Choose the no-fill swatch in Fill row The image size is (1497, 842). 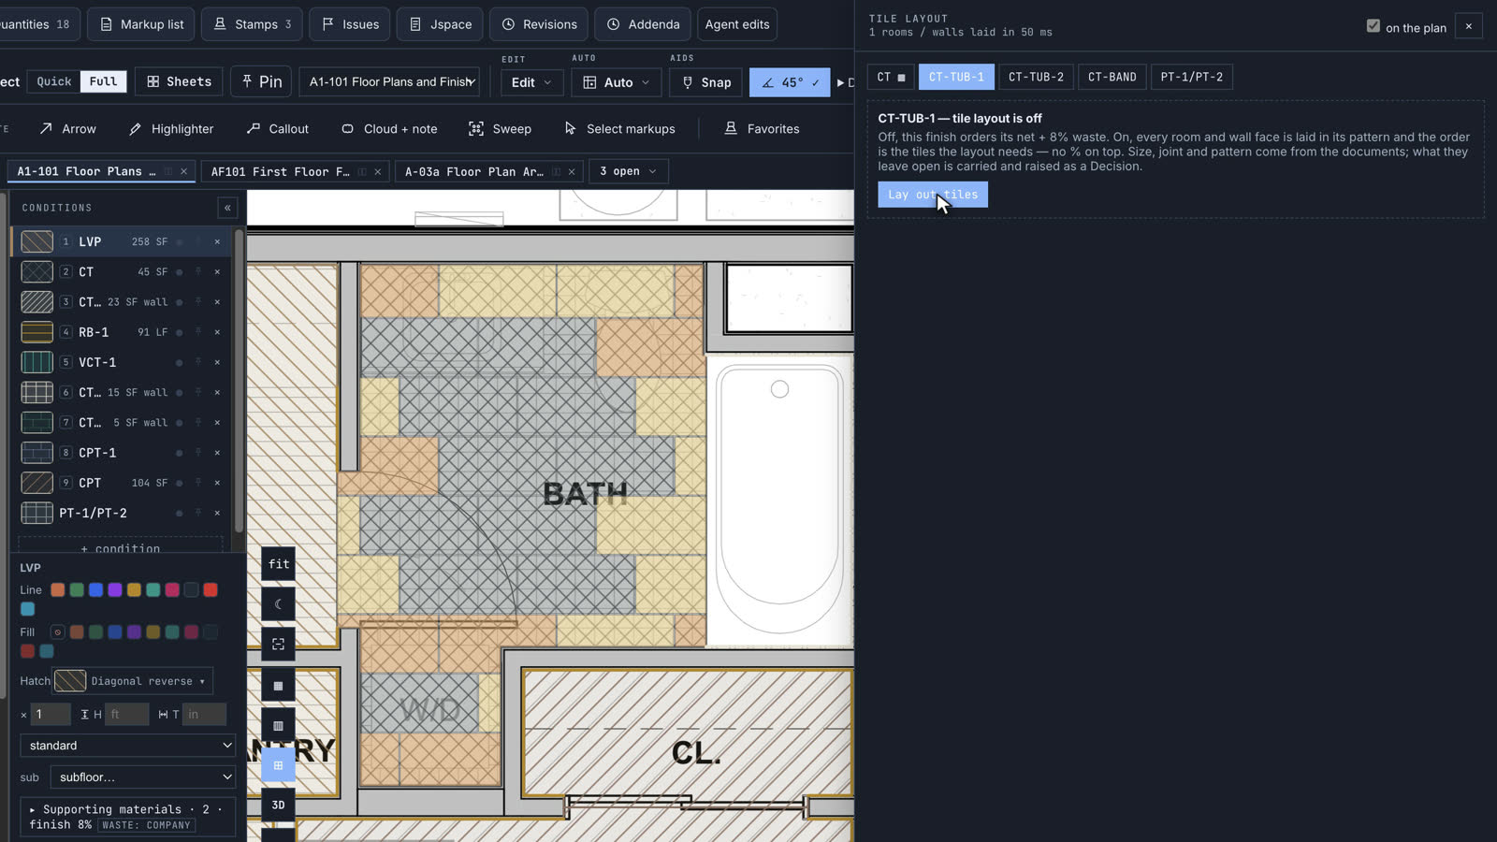pos(57,632)
